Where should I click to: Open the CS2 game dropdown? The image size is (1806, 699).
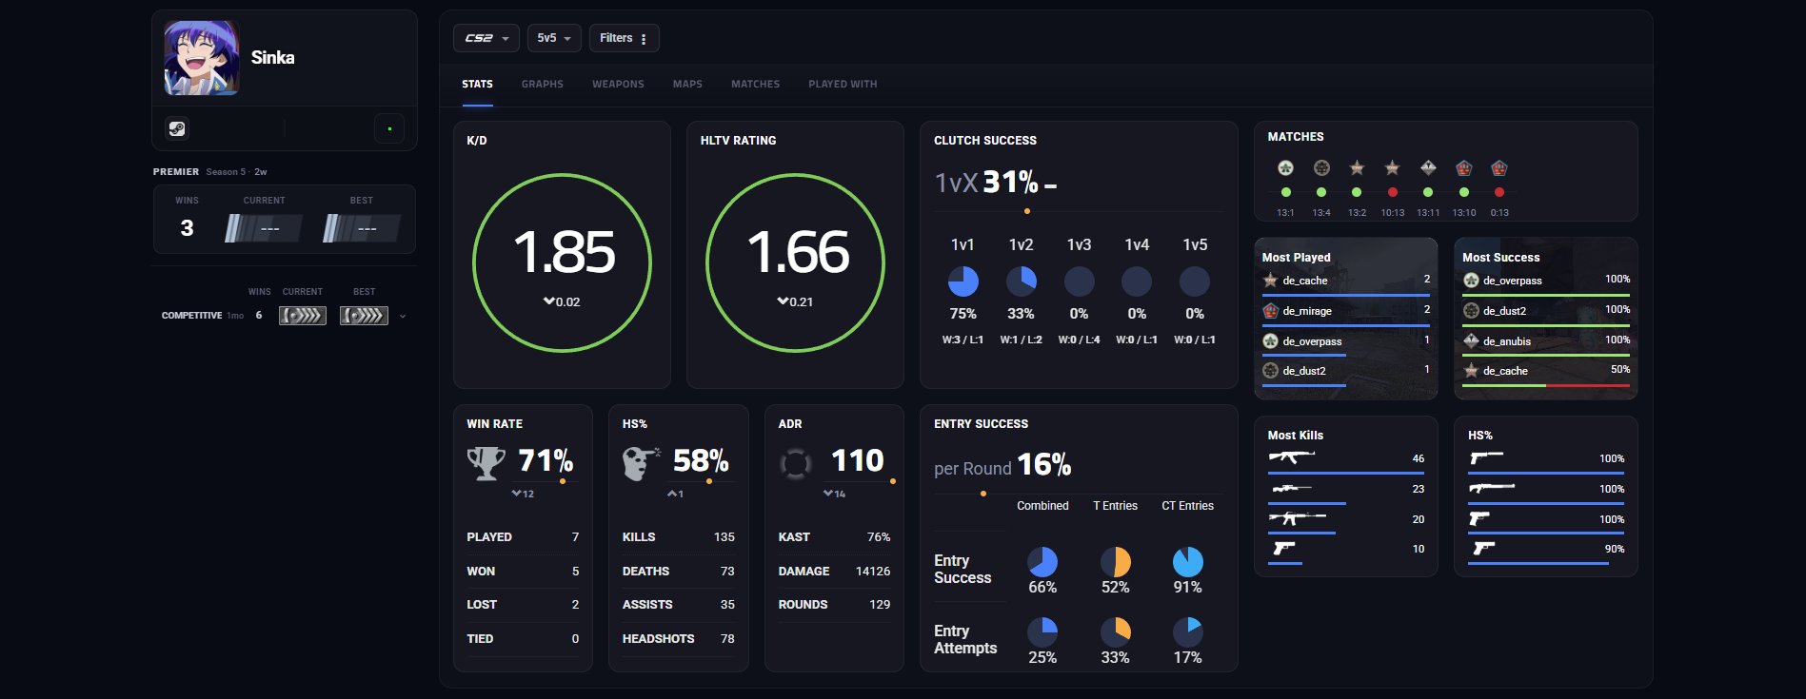[x=486, y=38]
